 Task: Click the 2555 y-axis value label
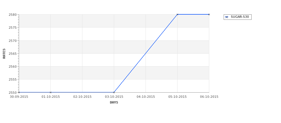pos(13,79)
